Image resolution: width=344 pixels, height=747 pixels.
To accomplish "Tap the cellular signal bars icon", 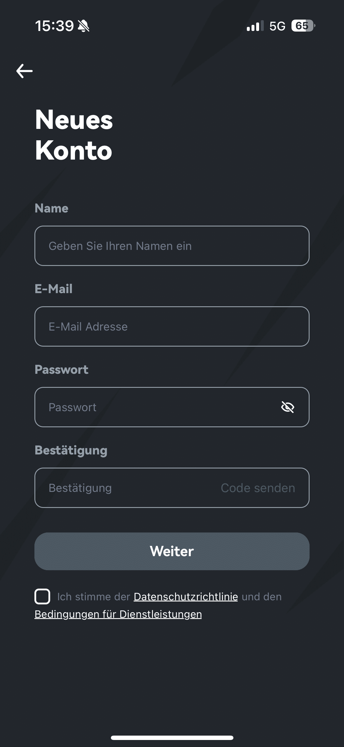I will pos(255,26).
